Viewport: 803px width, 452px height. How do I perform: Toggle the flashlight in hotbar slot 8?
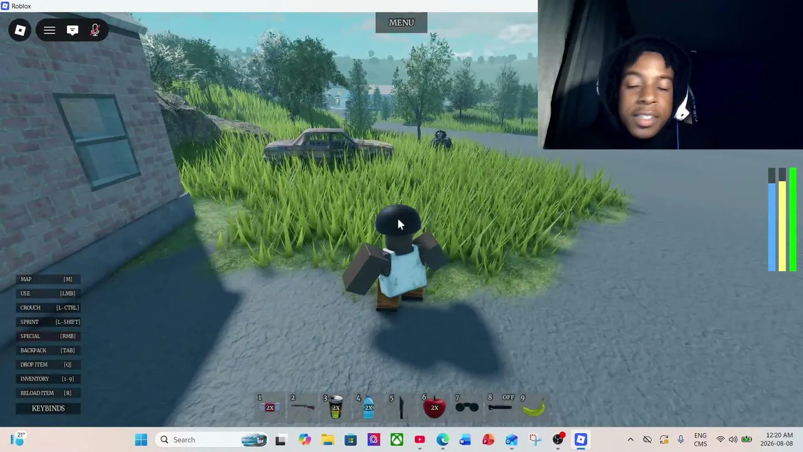[500, 407]
